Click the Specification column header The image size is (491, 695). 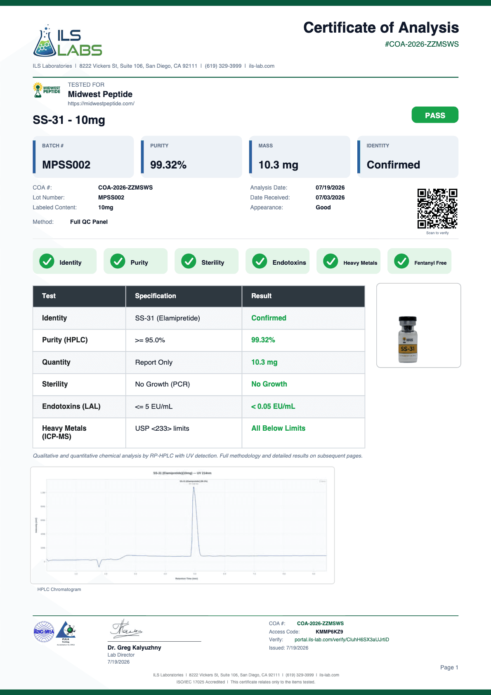click(x=184, y=296)
